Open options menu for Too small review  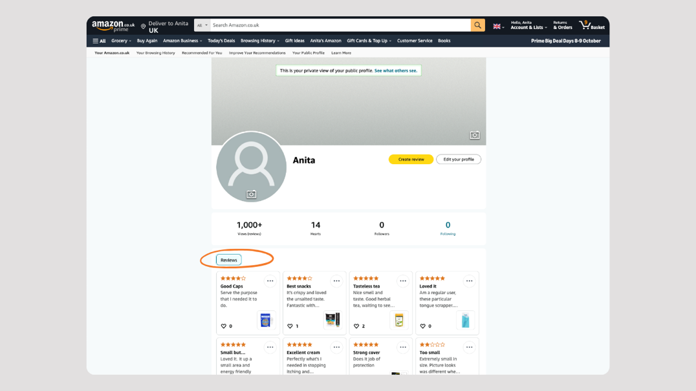469,347
